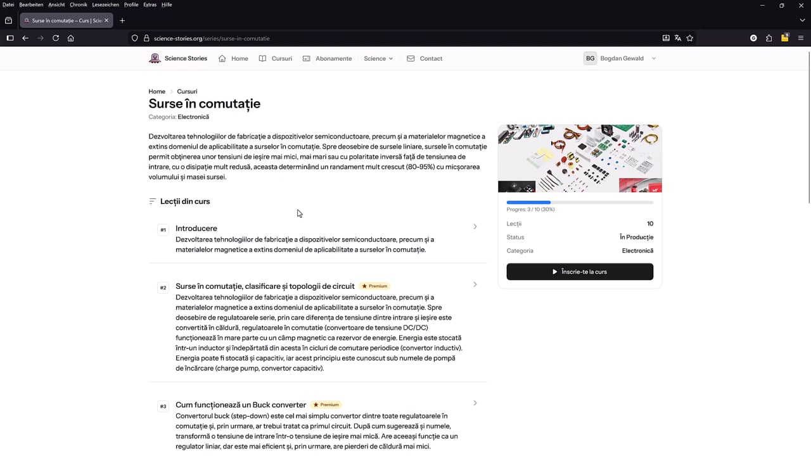The image size is (811, 456).
Task: Open new tab with plus icon
Action: 122,20
